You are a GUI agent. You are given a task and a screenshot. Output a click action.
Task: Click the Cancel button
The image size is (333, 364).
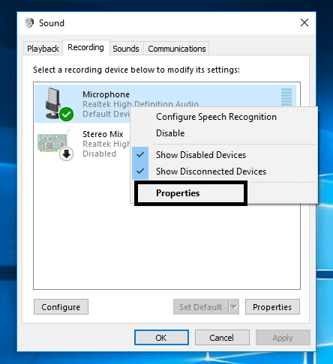[x=222, y=338]
